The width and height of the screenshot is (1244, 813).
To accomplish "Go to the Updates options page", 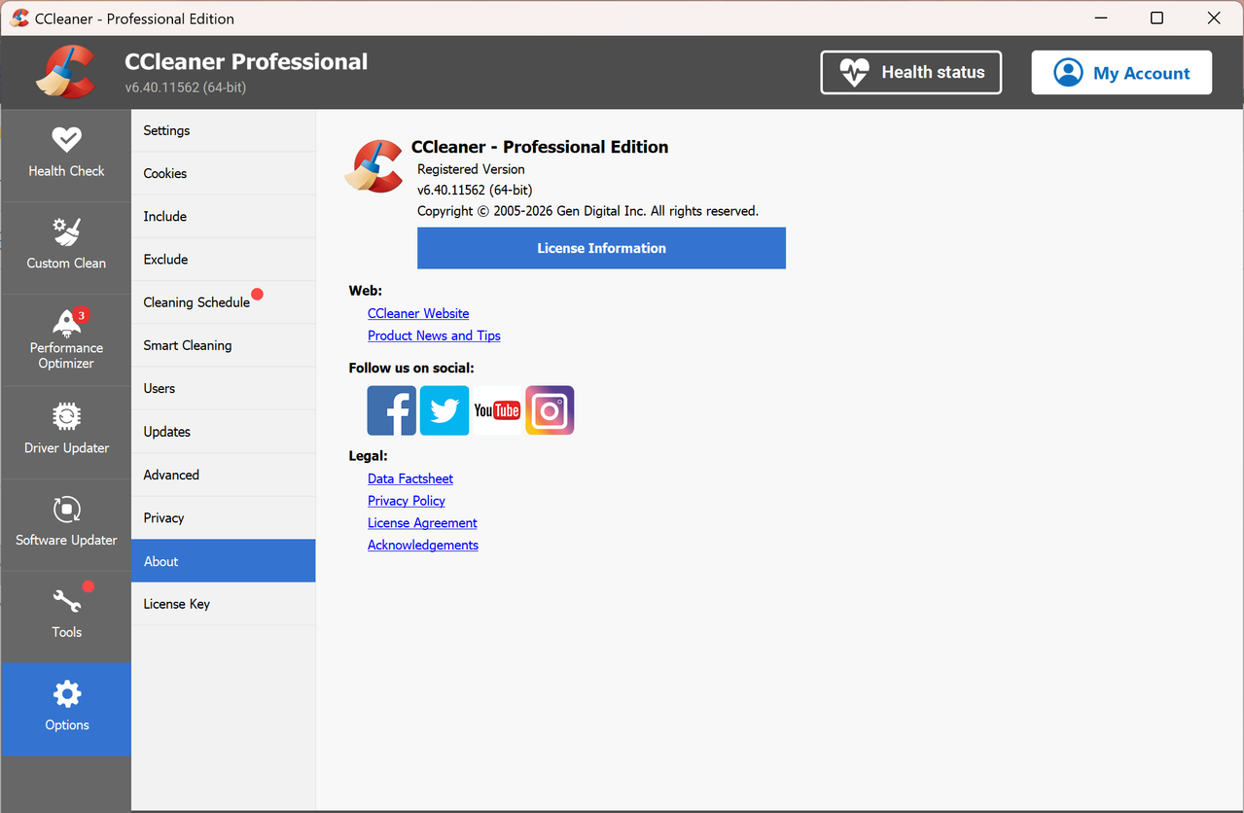I will 224,432.
